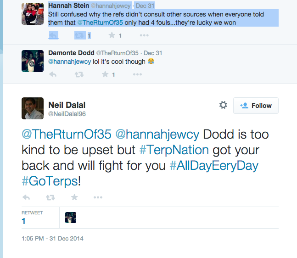Open more actions on Neil Dalal's tweet
This screenshot has height=258, width=297.
98,197
